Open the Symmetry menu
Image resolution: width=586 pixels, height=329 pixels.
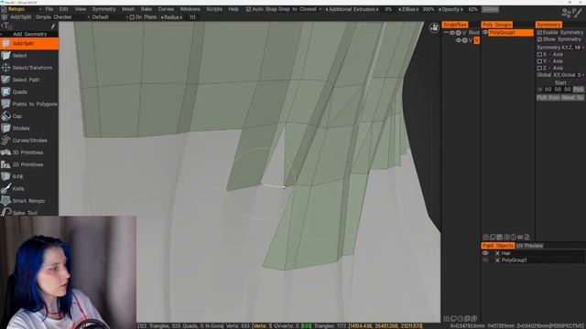pos(103,9)
